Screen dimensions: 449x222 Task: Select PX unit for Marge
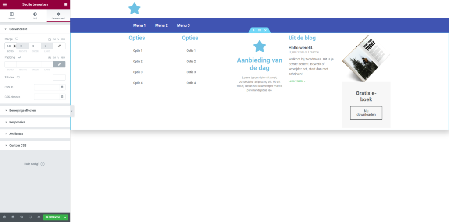point(50,39)
